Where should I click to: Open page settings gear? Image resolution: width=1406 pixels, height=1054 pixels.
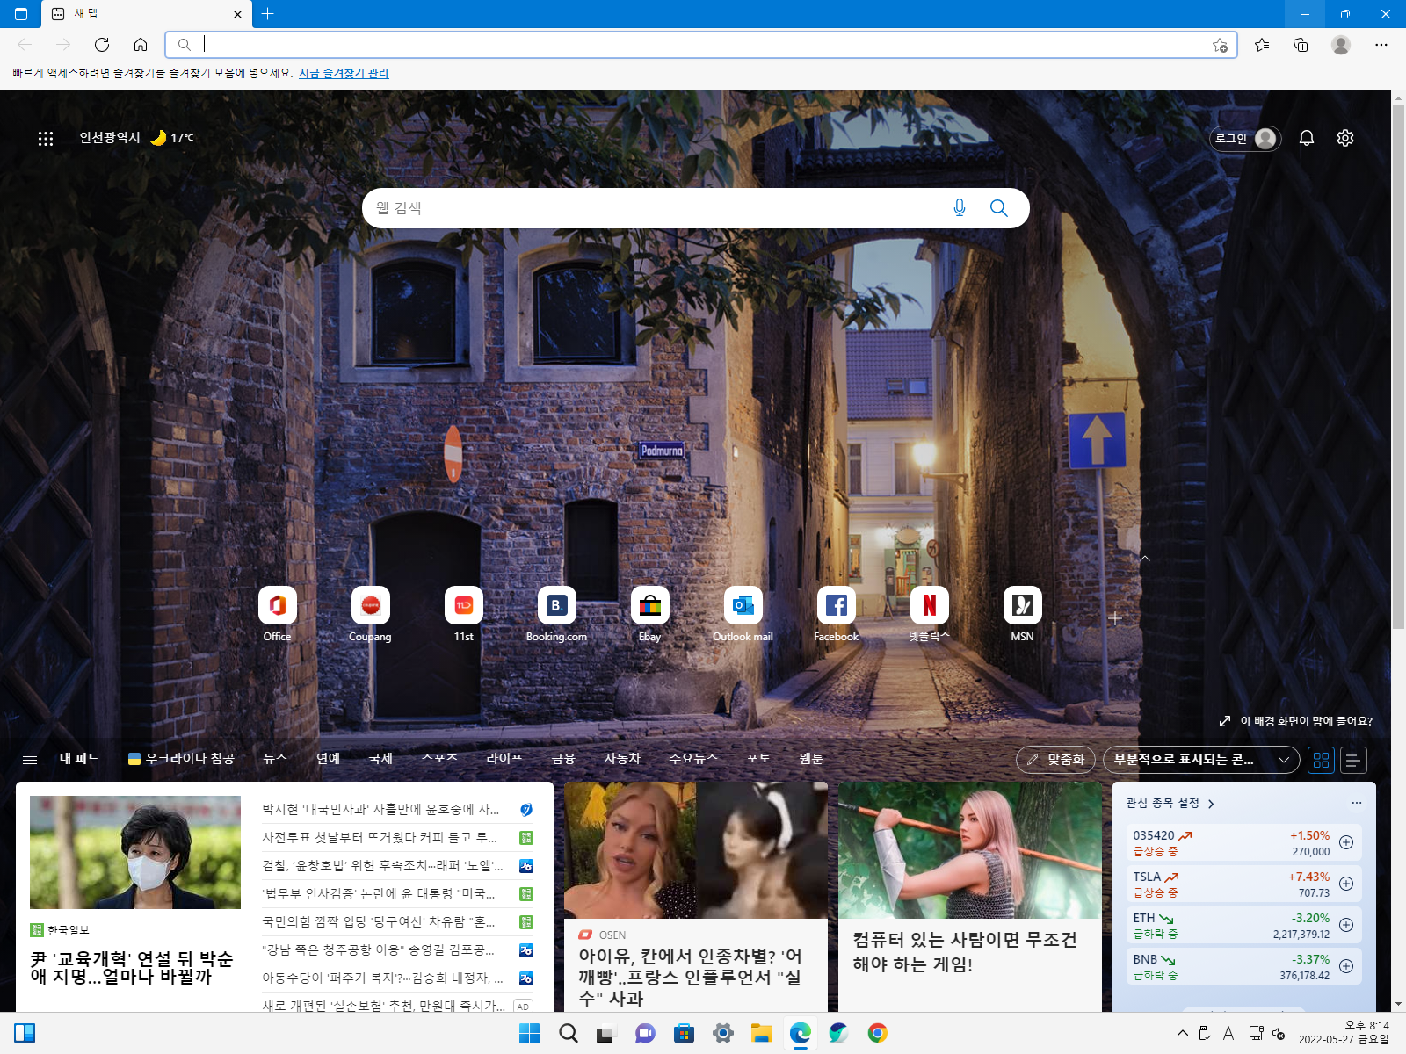point(1345,138)
